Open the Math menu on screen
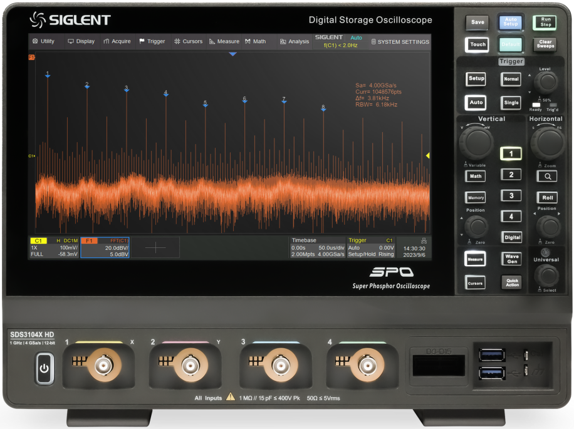This screenshot has height=429, width=574. coord(256,41)
